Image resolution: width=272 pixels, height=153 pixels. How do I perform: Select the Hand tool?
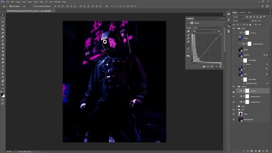pos(3,81)
